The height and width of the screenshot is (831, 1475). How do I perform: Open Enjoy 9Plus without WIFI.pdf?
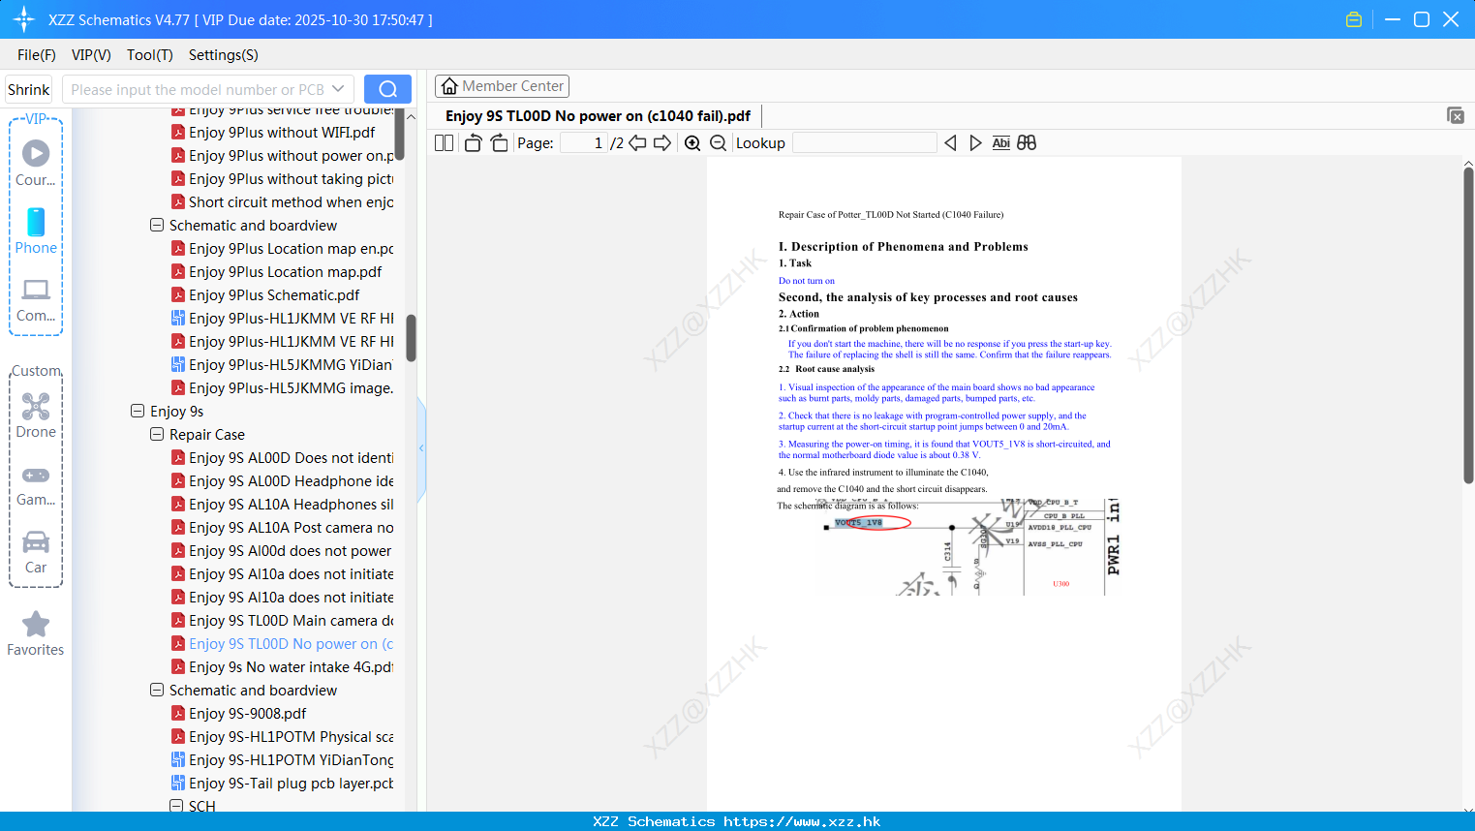pyautogui.click(x=282, y=132)
